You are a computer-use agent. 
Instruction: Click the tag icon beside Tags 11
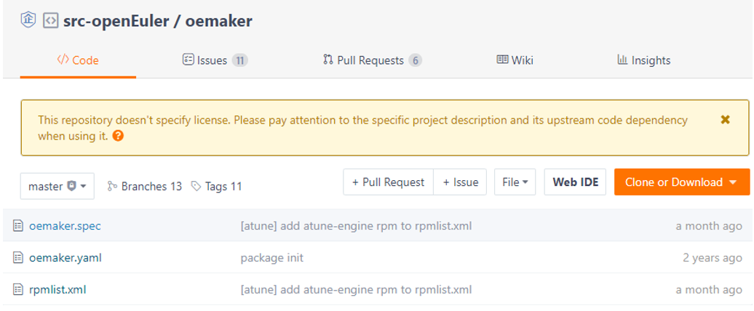pyautogui.click(x=196, y=187)
